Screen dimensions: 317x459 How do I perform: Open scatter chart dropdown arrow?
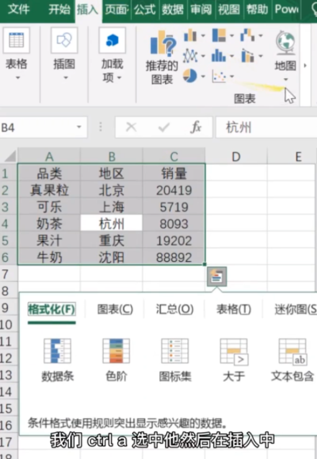coord(231,76)
